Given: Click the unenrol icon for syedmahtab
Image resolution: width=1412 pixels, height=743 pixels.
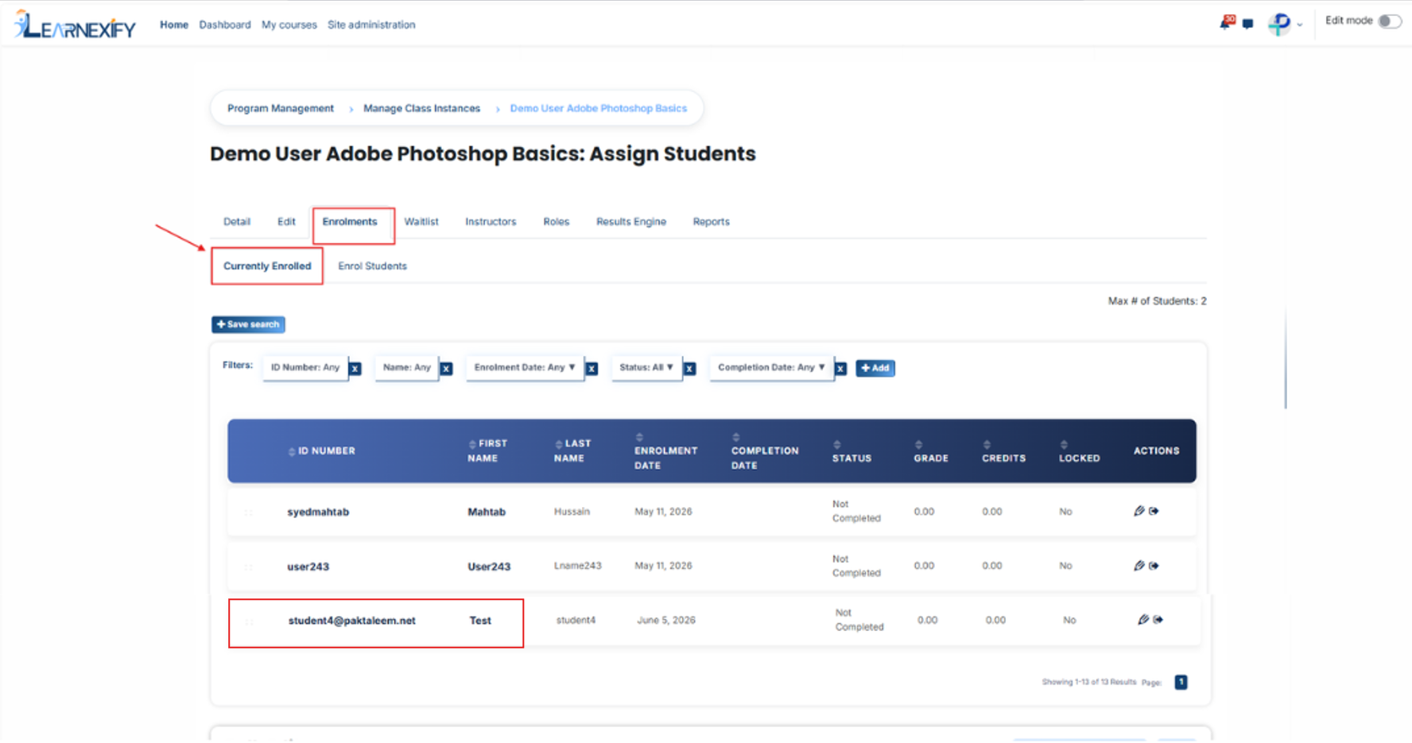Looking at the screenshot, I should pyautogui.click(x=1154, y=511).
